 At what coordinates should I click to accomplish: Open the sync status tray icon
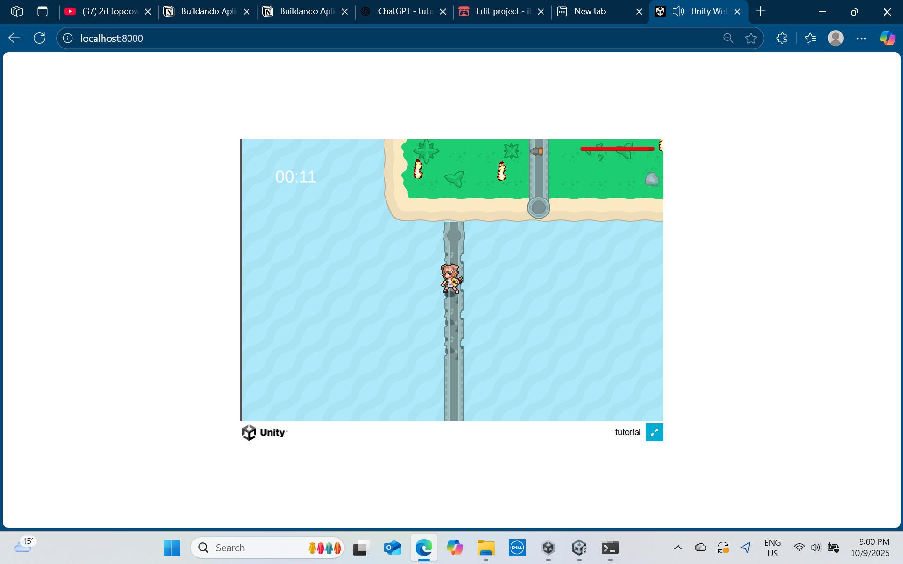[723, 548]
